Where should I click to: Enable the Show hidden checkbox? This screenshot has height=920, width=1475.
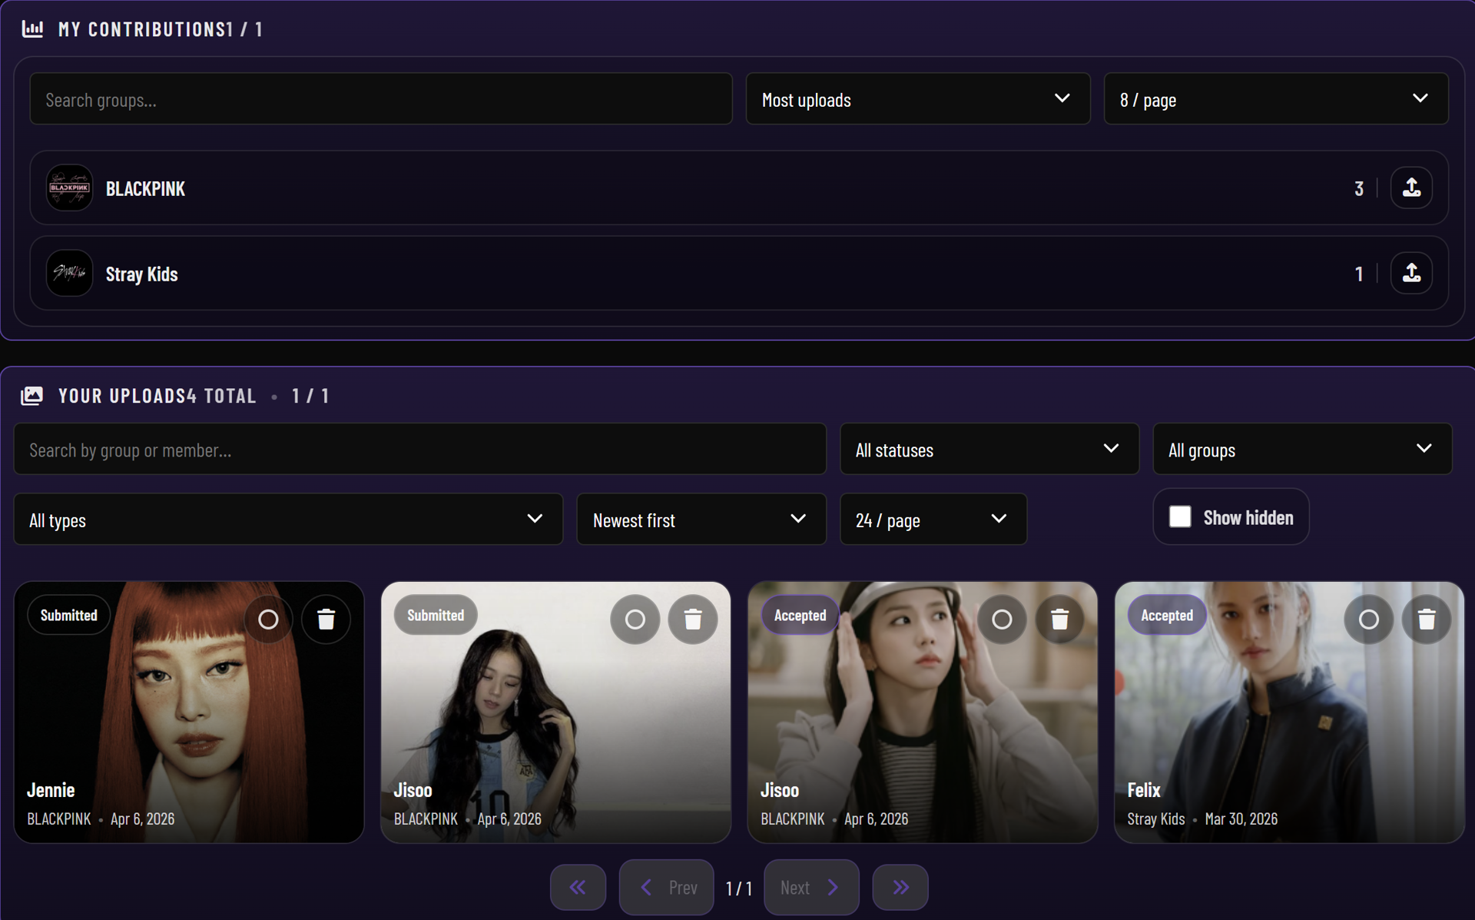tap(1180, 517)
